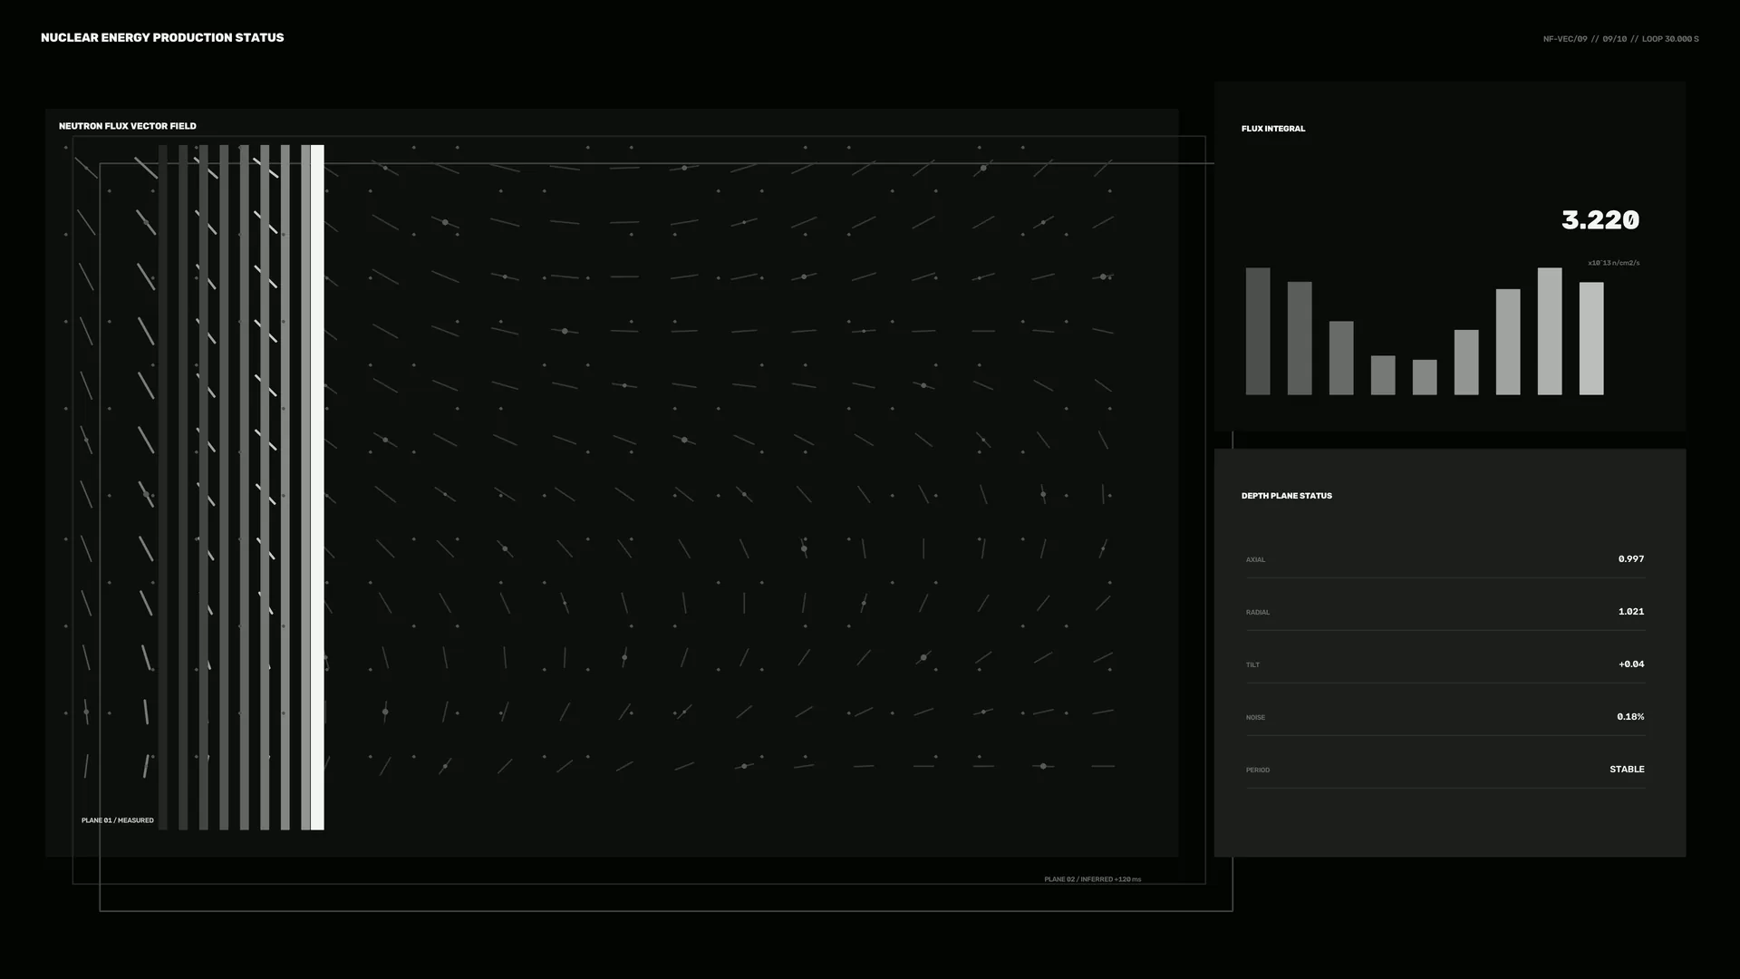Click the Flux Integral panel heading
Screen dimensions: 1740x979
point(1273,129)
